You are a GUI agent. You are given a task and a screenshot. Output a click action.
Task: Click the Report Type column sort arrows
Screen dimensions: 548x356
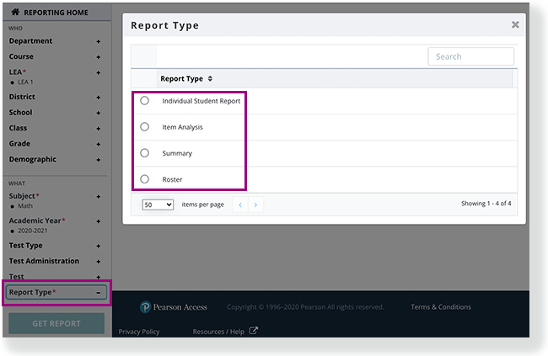[x=210, y=78]
